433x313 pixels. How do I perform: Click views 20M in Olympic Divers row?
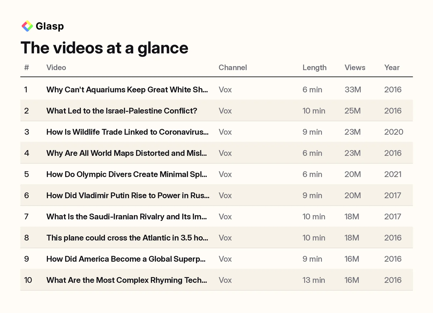pyautogui.click(x=353, y=174)
